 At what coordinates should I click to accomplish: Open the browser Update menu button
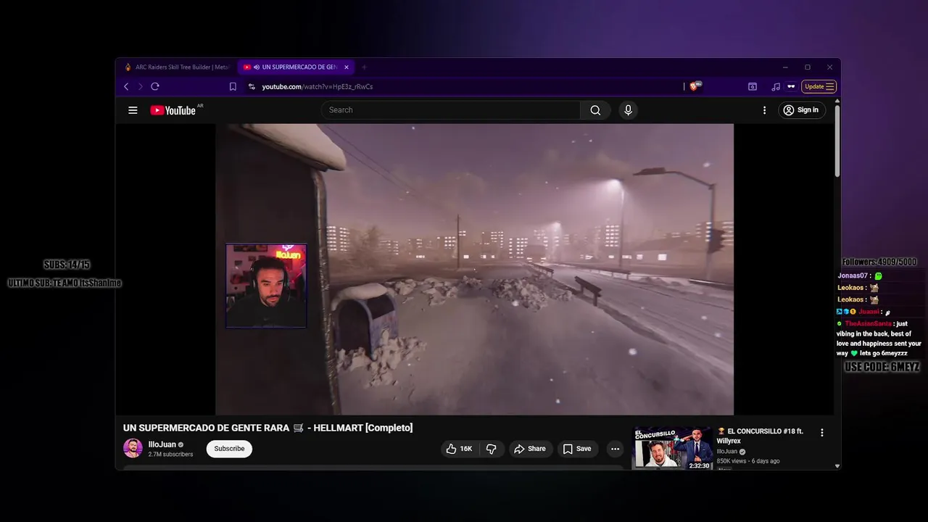tap(819, 86)
